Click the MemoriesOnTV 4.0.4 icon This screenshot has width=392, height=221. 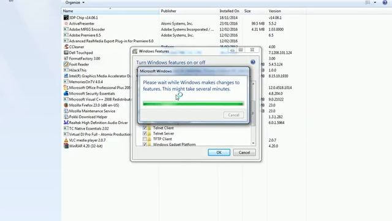tap(66, 82)
